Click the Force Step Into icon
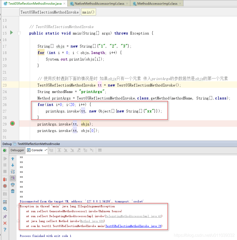This screenshot has width=237, height=240. pyautogui.click(x=72, y=150)
